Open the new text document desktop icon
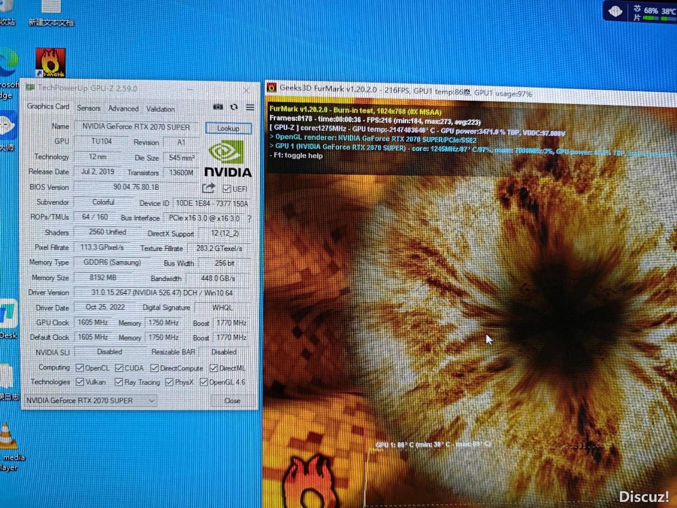 [51, 13]
